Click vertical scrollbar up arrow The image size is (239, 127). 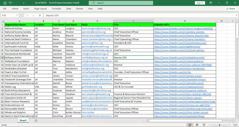click(237, 21)
